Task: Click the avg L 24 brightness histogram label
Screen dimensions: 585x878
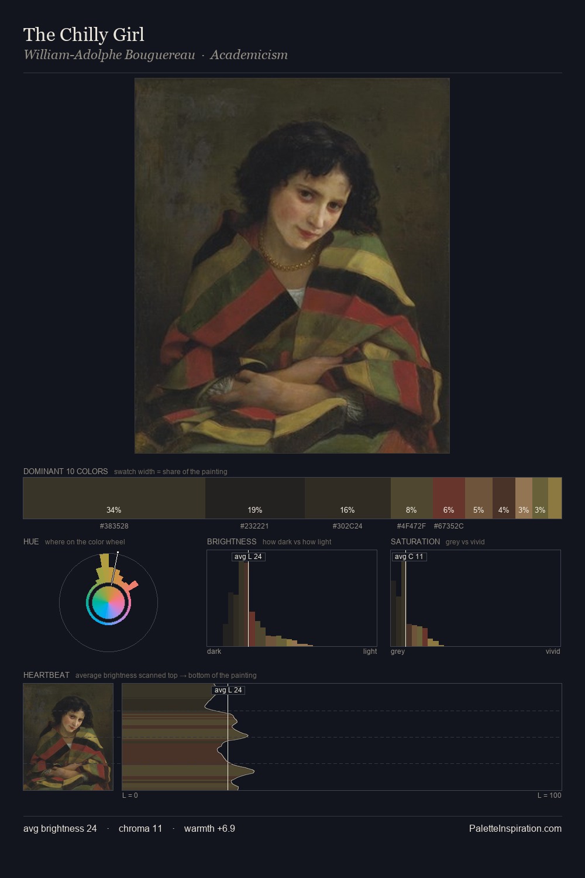Action: [248, 557]
